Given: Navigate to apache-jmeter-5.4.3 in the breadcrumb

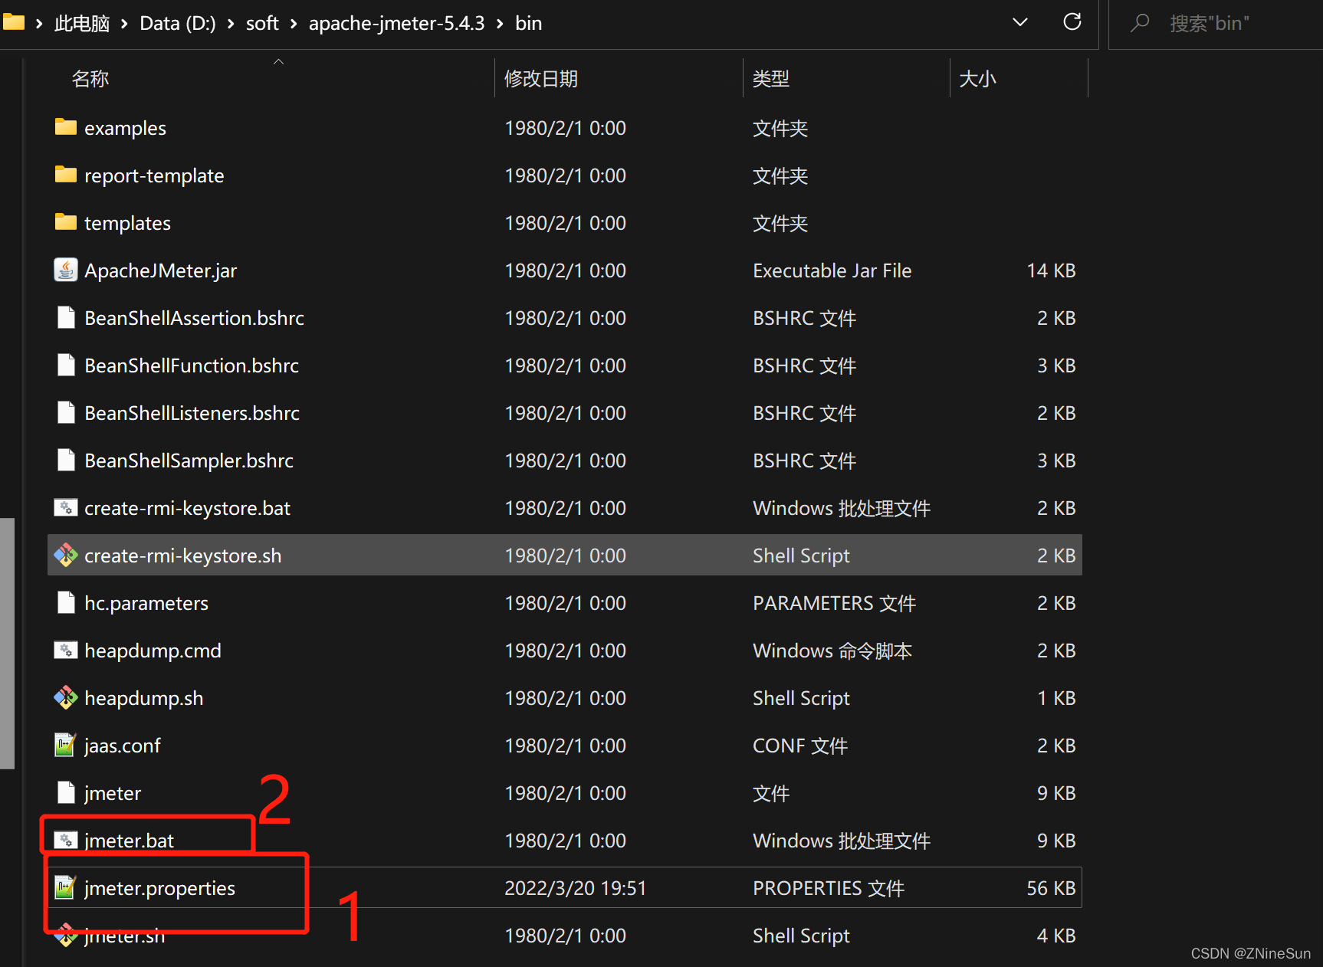Looking at the screenshot, I should 396,24.
